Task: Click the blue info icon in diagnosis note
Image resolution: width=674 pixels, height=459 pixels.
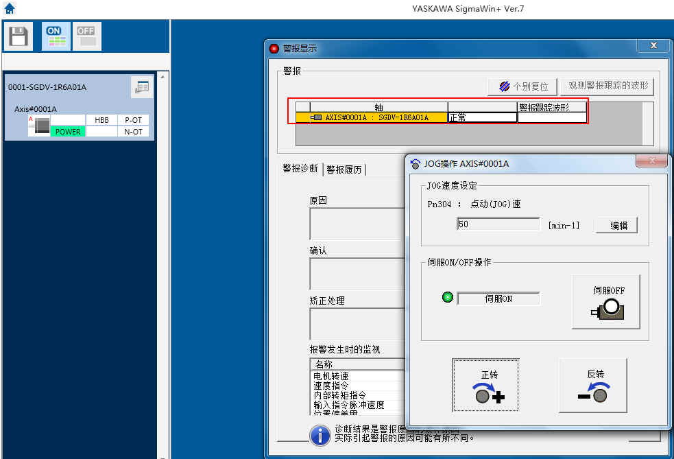Action: coord(320,434)
